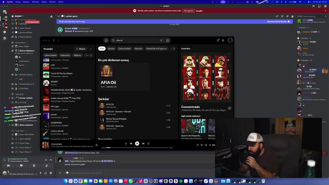Screen dimensions: 329x185
Task: Open Spotify friend activity icon
Action: (x=223, y=40)
